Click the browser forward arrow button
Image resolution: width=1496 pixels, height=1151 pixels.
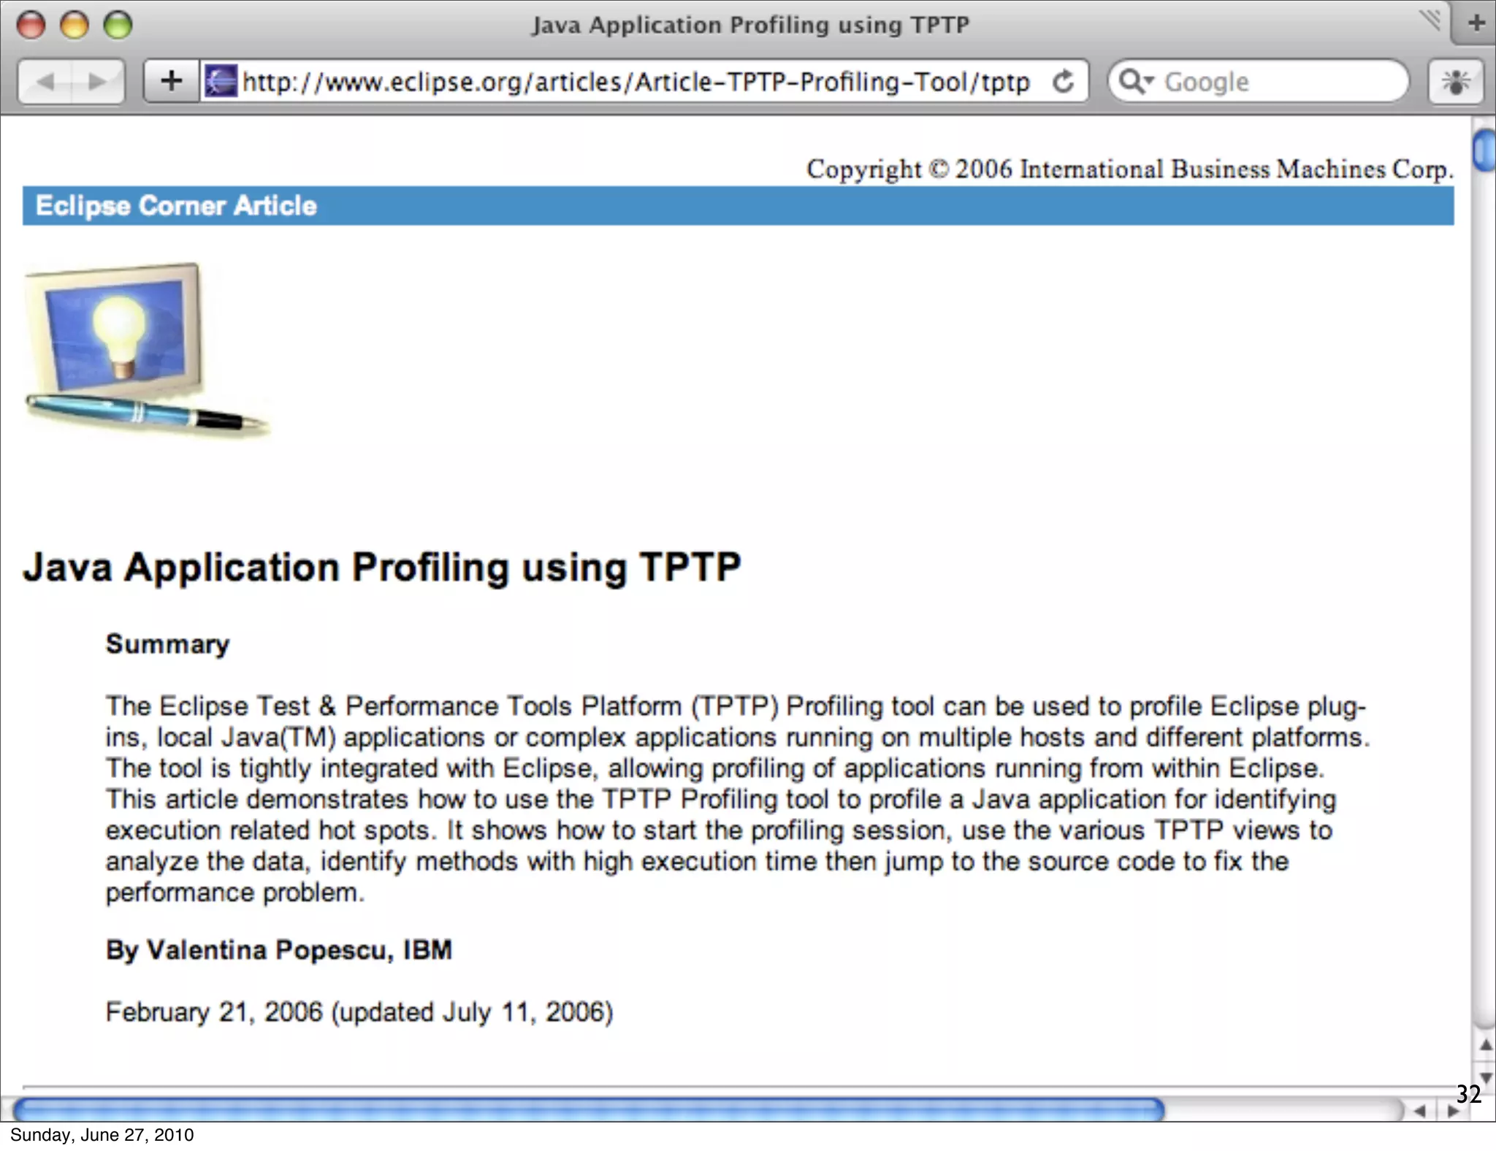tap(96, 81)
